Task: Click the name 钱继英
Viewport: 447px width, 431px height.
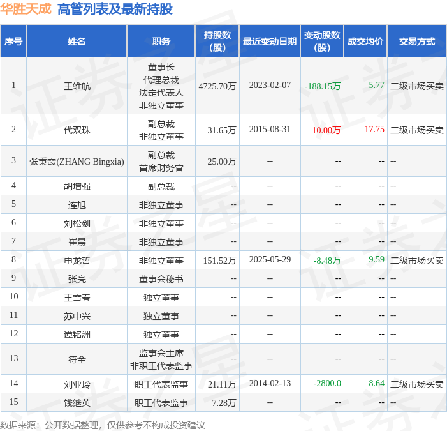Action: tap(77, 403)
